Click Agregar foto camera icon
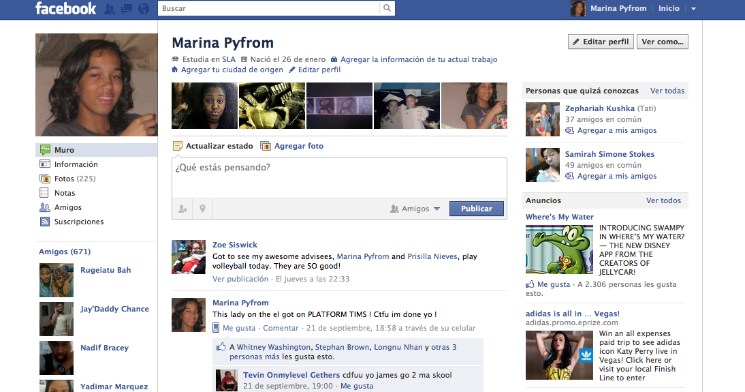745x392 pixels. pyautogui.click(x=266, y=146)
